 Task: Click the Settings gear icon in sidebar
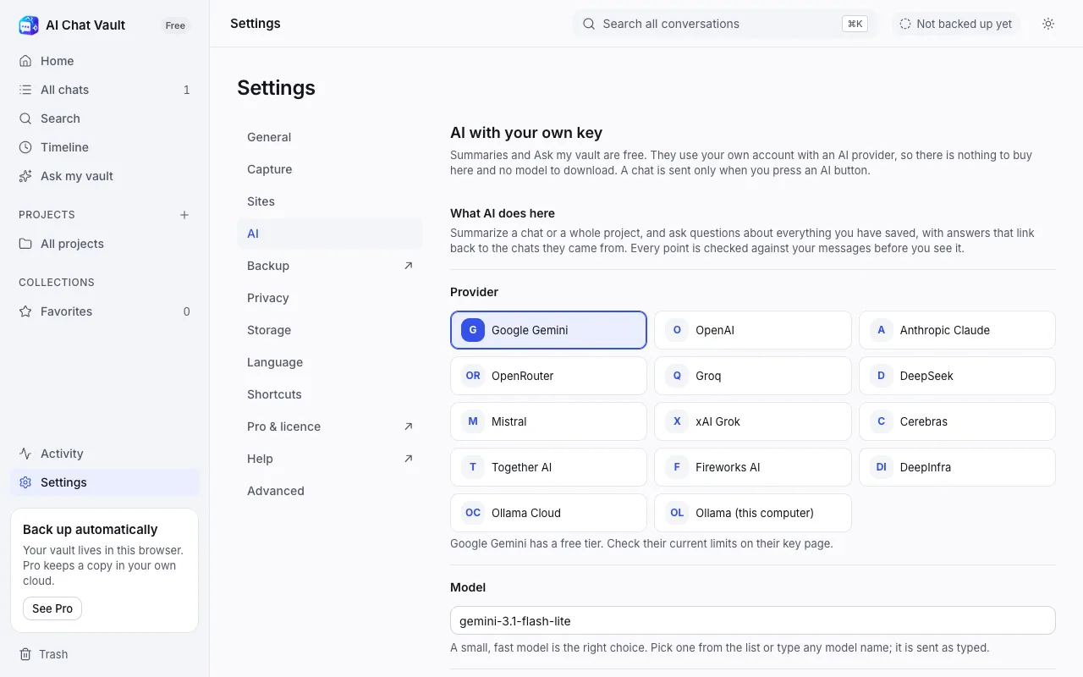pos(25,482)
